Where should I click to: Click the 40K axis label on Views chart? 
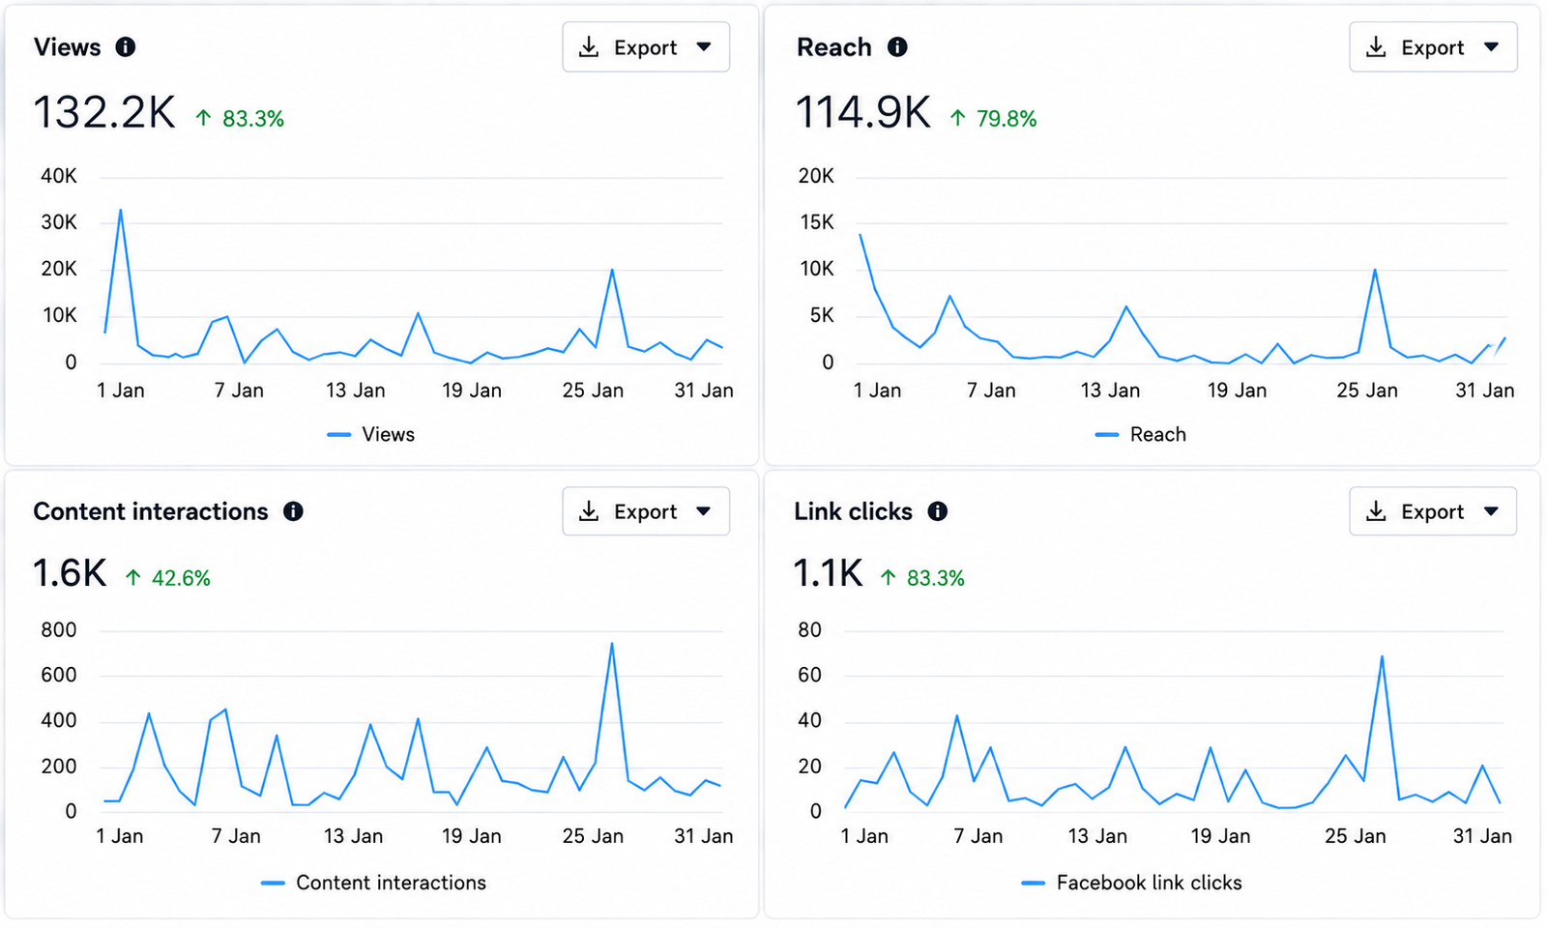point(59,176)
